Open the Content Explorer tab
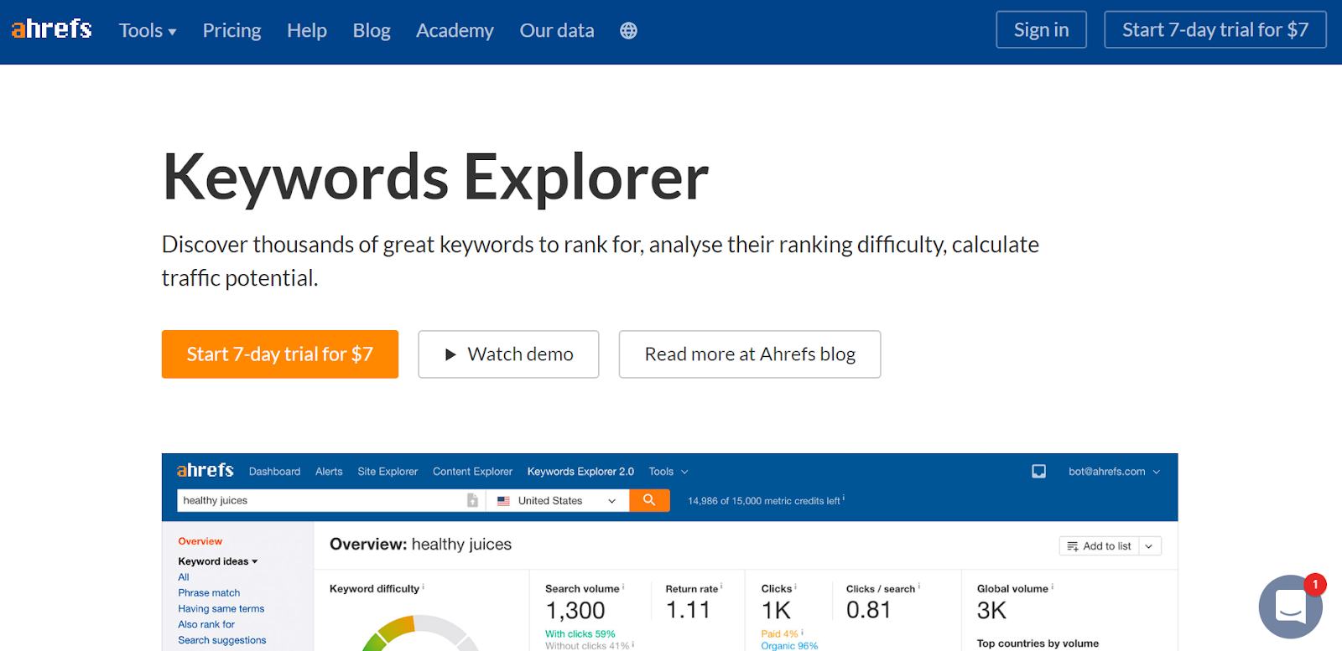 [472, 472]
